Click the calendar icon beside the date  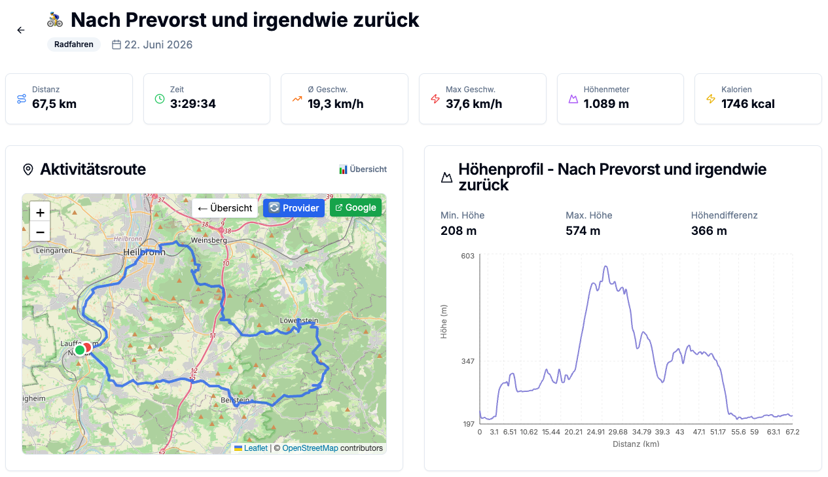117,44
